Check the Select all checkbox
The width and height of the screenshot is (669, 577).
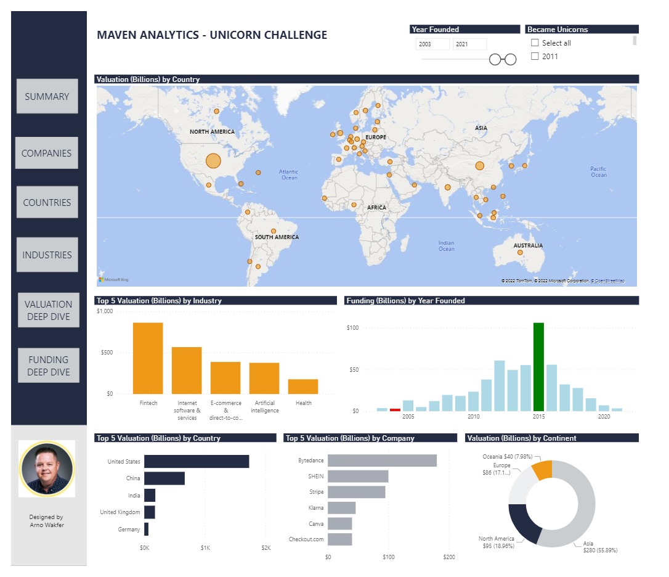(x=535, y=43)
